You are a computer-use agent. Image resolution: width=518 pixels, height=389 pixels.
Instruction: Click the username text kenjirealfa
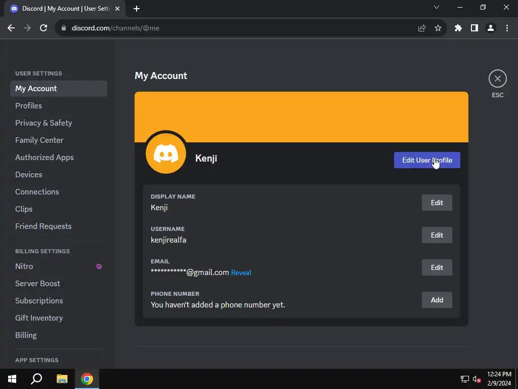168,240
